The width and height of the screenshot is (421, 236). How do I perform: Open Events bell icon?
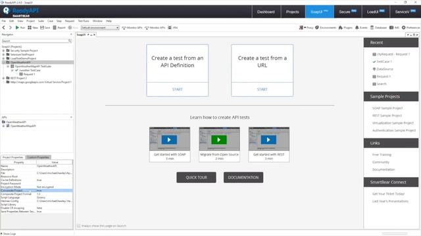point(357,28)
